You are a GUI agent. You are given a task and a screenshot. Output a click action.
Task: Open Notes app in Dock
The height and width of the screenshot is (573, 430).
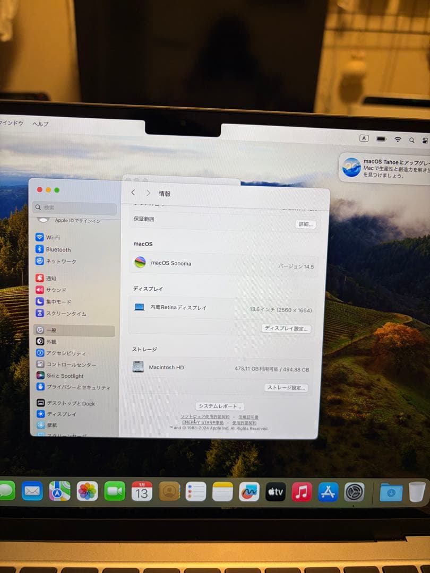[x=222, y=492]
